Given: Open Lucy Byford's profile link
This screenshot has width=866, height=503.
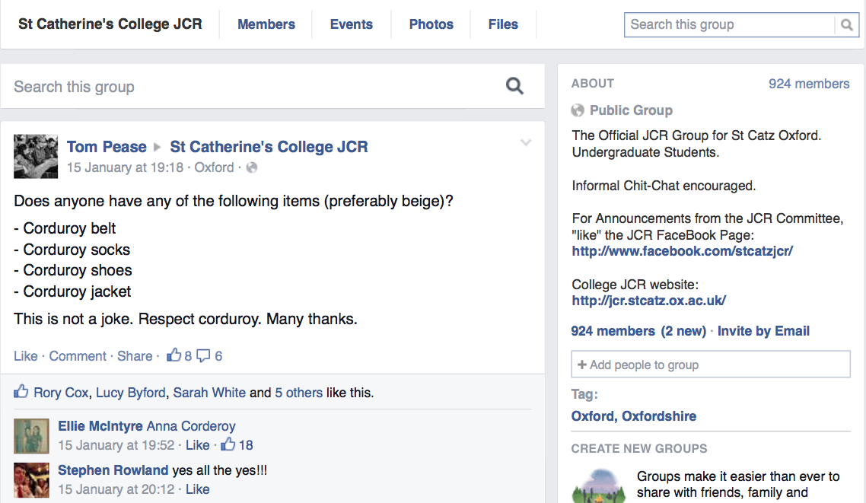Looking at the screenshot, I should click(131, 393).
